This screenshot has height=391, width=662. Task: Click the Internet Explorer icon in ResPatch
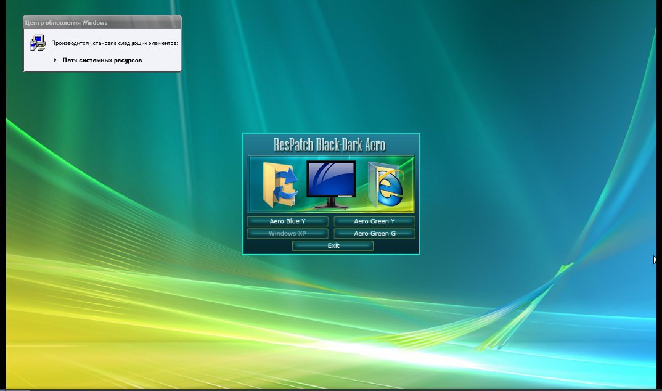tap(385, 184)
